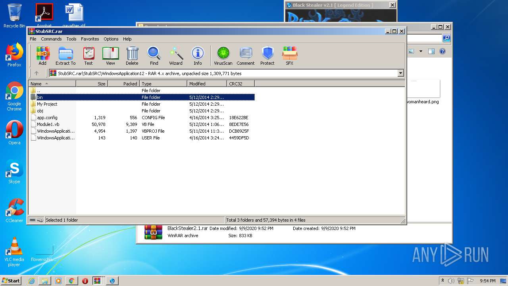The width and height of the screenshot is (508, 286).
Task: Click the Extract To toolbar icon
Action: coord(65,56)
